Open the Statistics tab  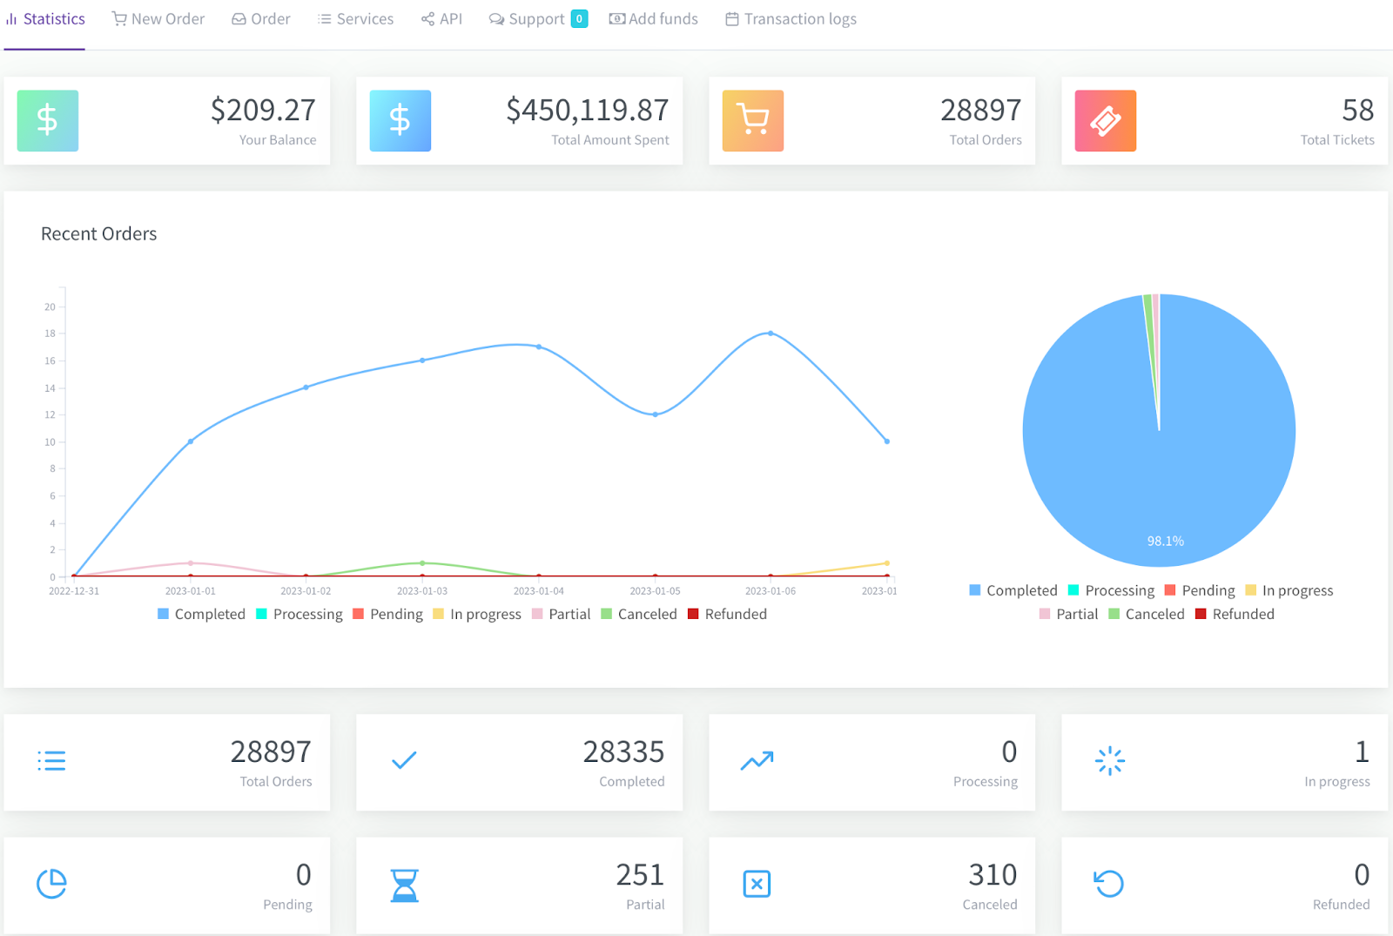tap(45, 19)
